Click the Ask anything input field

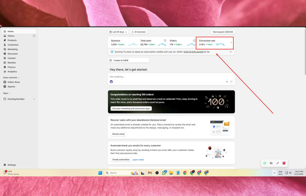171,76
